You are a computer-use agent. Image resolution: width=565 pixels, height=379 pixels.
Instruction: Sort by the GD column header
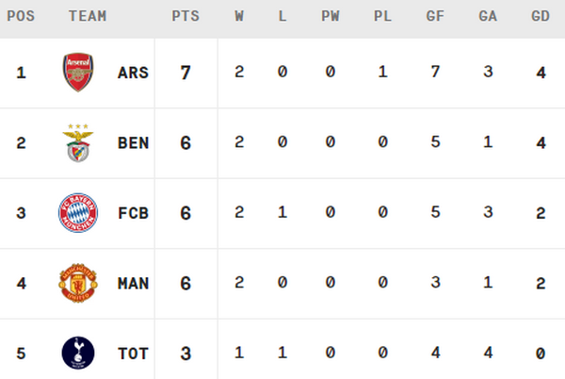(x=540, y=17)
